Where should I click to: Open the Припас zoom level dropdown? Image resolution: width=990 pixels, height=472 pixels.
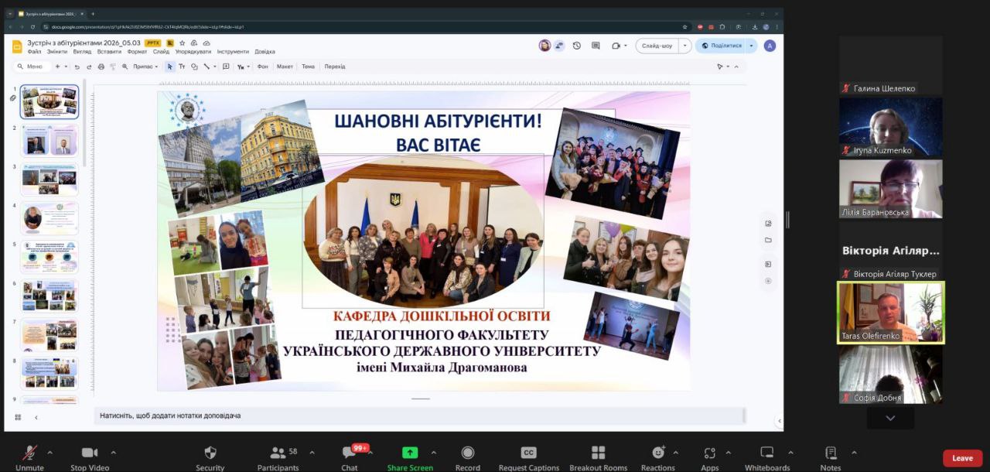point(145,67)
